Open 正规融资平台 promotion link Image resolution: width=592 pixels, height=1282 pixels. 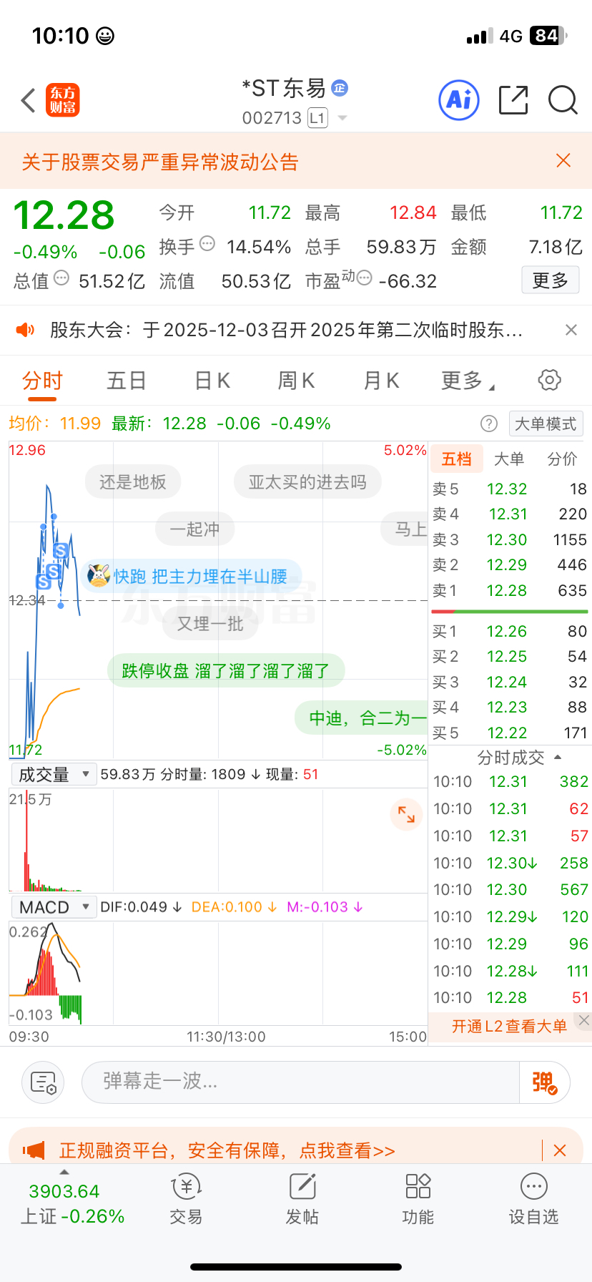(226, 1150)
